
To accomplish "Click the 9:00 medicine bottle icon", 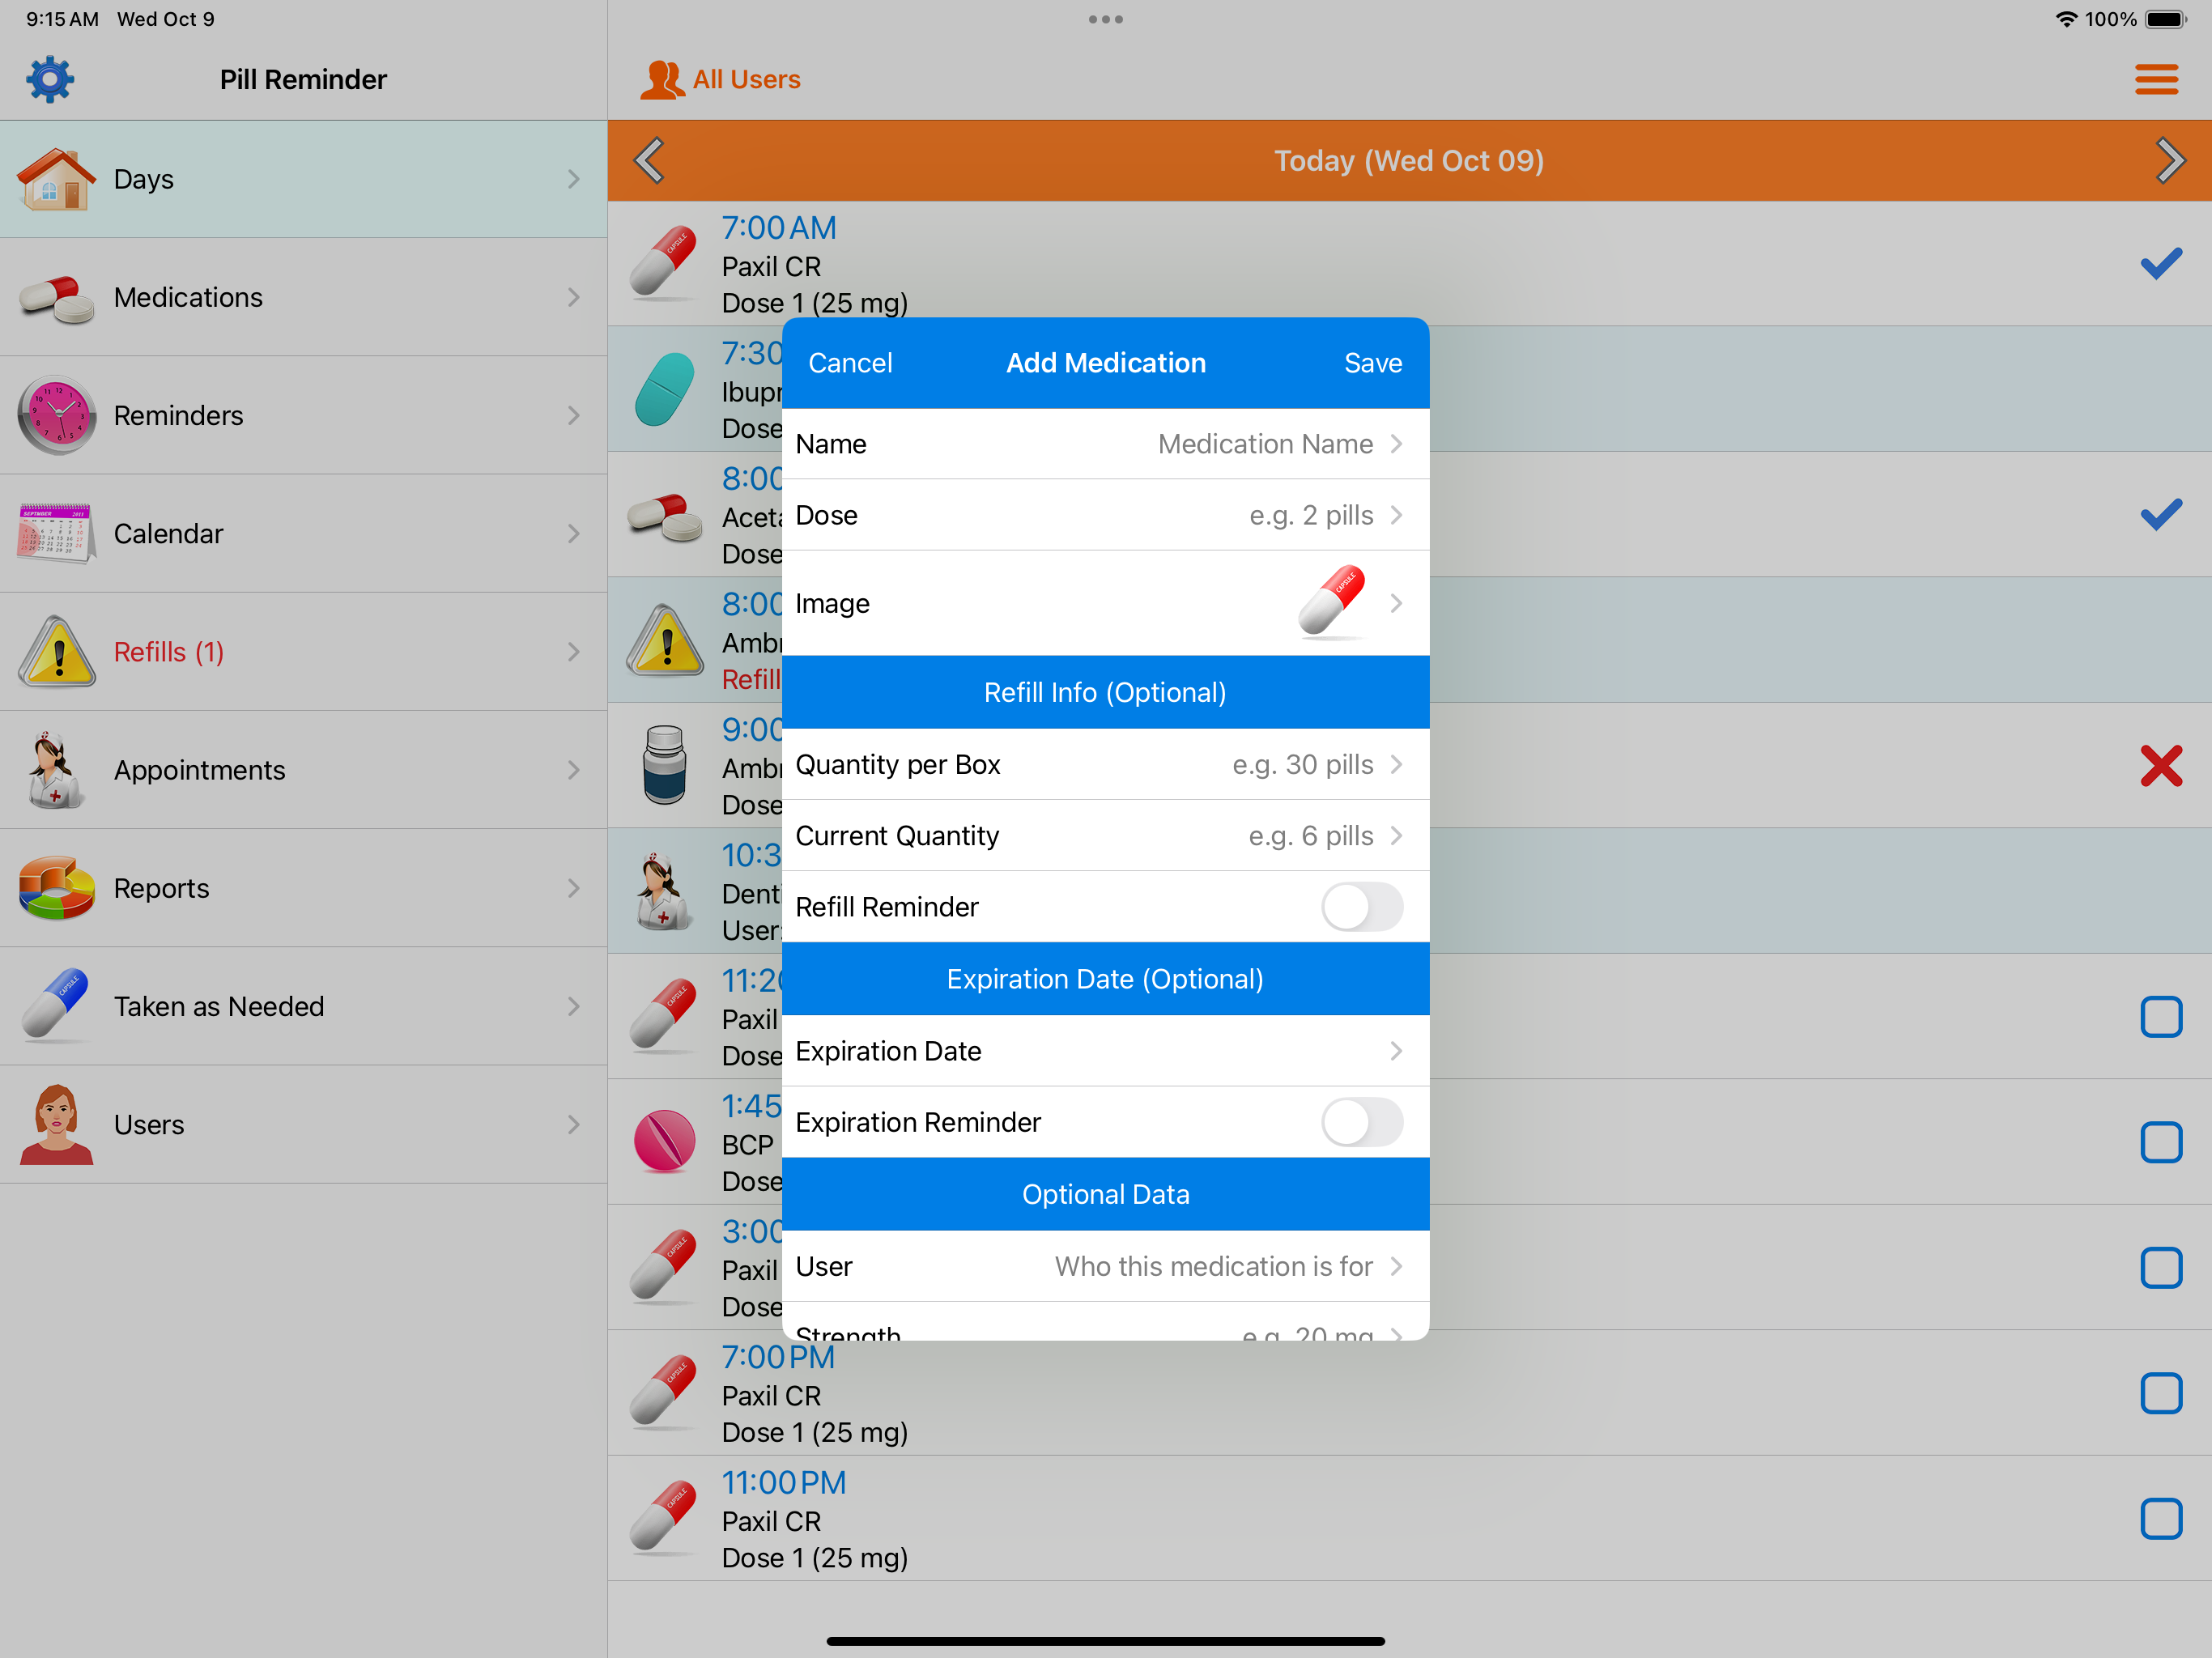I will [x=663, y=765].
